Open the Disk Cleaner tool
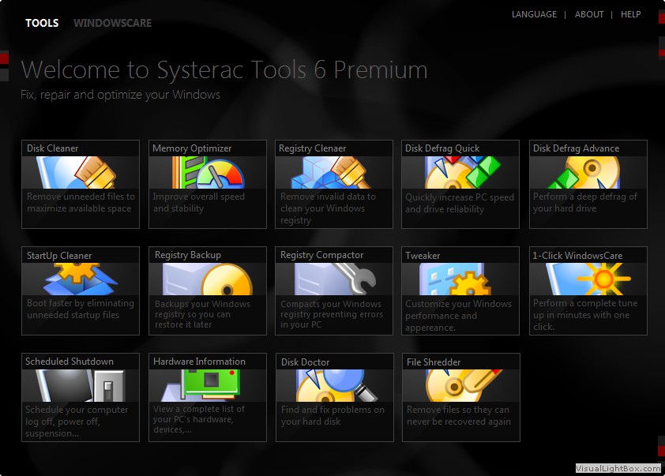The width and height of the screenshot is (665, 476). tap(80, 183)
